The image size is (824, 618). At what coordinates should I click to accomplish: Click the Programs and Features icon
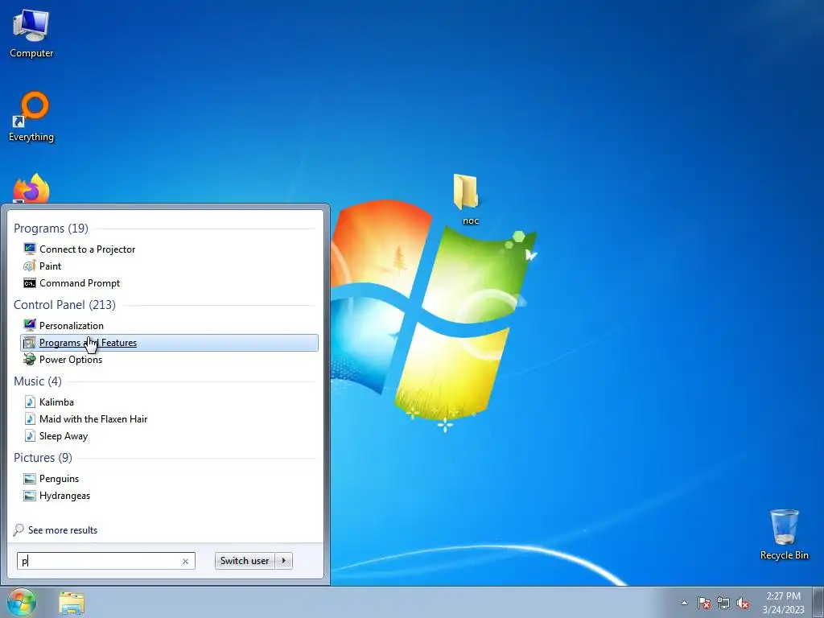pos(30,343)
